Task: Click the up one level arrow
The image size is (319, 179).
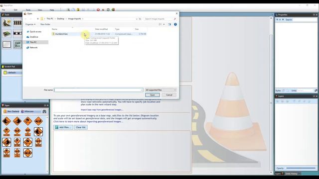Action: pos(38,19)
